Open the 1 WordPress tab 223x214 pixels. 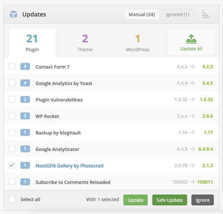[x=137, y=43]
